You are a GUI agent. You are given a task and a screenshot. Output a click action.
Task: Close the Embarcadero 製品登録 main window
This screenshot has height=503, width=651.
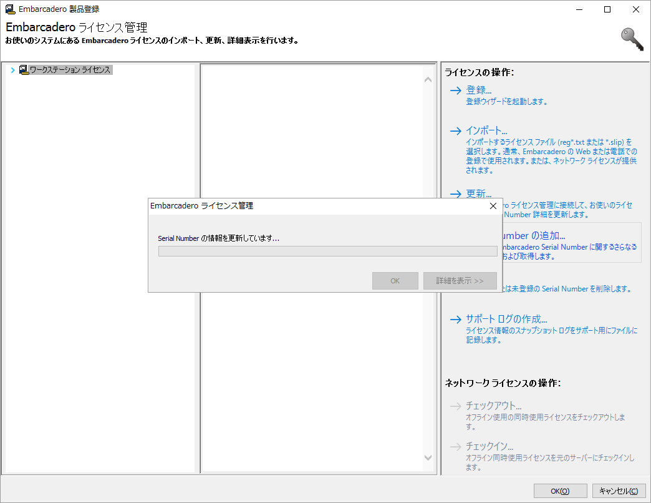(x=635, y=9)
